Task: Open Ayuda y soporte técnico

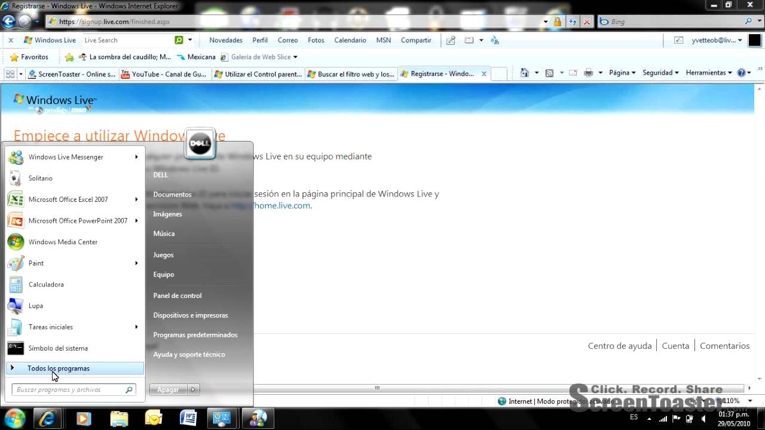Action: (189, 355)
